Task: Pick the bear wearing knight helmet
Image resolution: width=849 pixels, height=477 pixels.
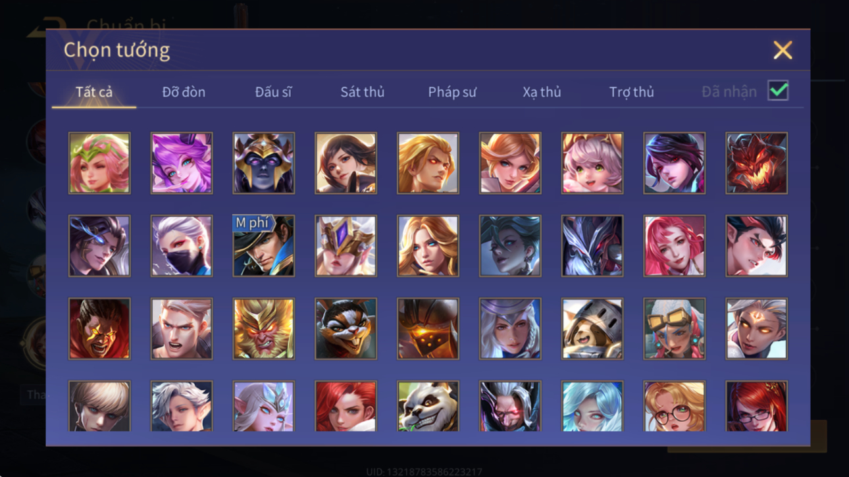Action: click(592, 329)
